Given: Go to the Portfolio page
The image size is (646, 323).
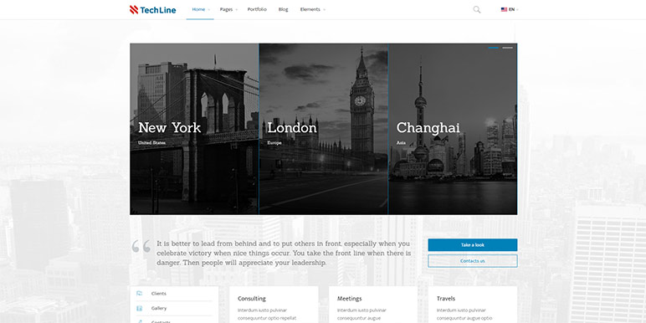Looking at the screenshot, I should [x=257, y=9].
